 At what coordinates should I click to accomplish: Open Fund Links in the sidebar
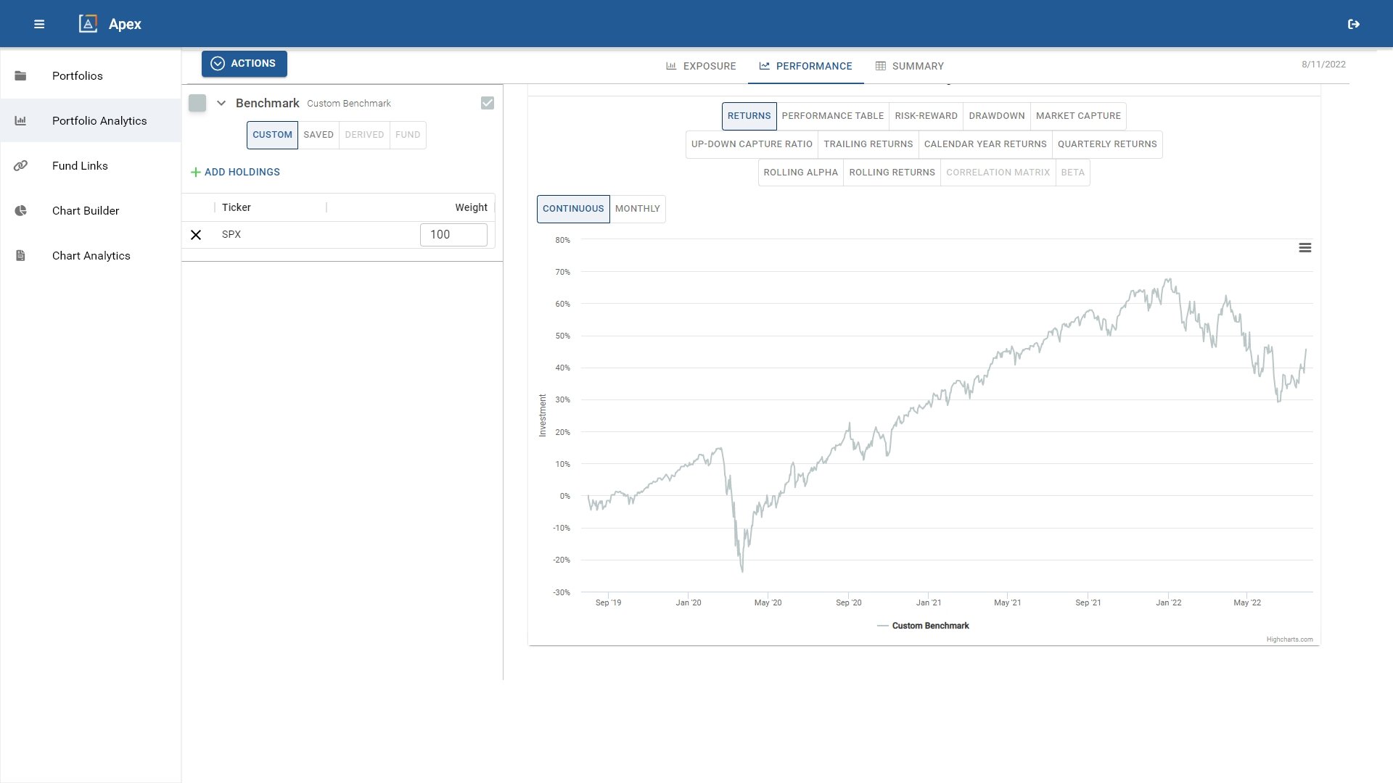(91, 165)
